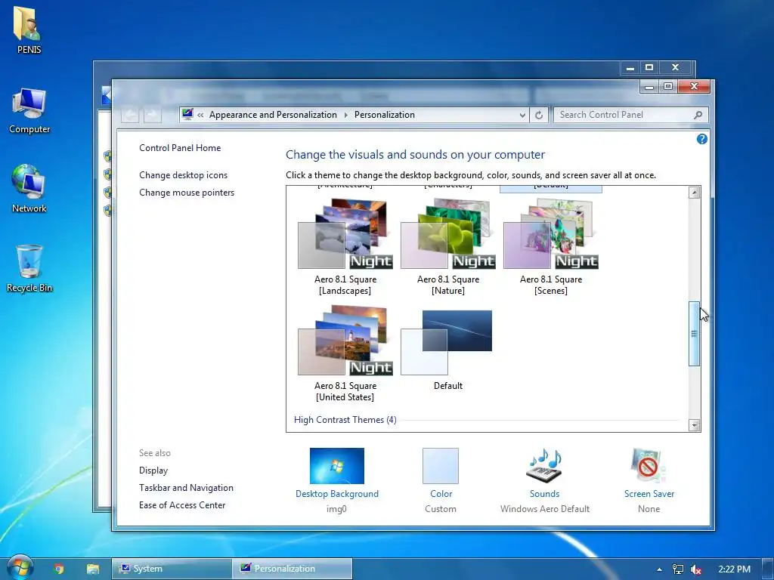Open the Network desktop icon
This screenshot has height=580, width=774.
pos(29,188)
